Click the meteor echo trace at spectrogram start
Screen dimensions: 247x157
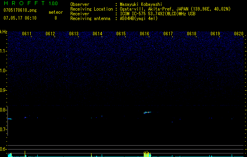tap(10, 119)
